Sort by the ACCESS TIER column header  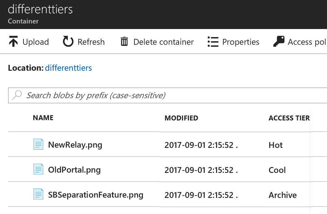(289, 118)
